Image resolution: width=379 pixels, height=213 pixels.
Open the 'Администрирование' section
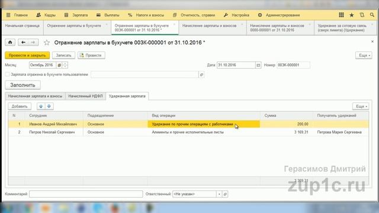tap(279, 15)
